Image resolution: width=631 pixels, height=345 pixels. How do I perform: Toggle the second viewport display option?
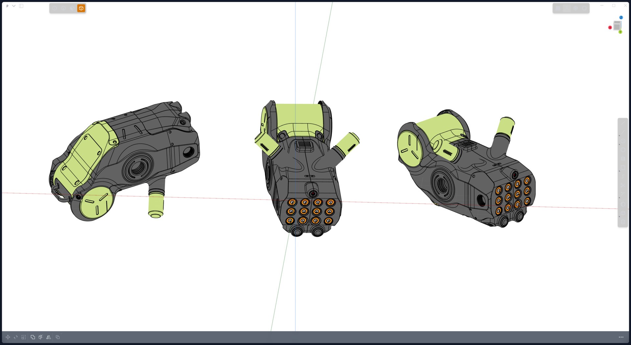pos(567,8)
